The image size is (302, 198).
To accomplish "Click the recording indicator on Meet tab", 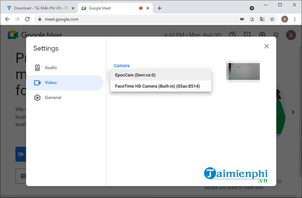I will 141,8.
